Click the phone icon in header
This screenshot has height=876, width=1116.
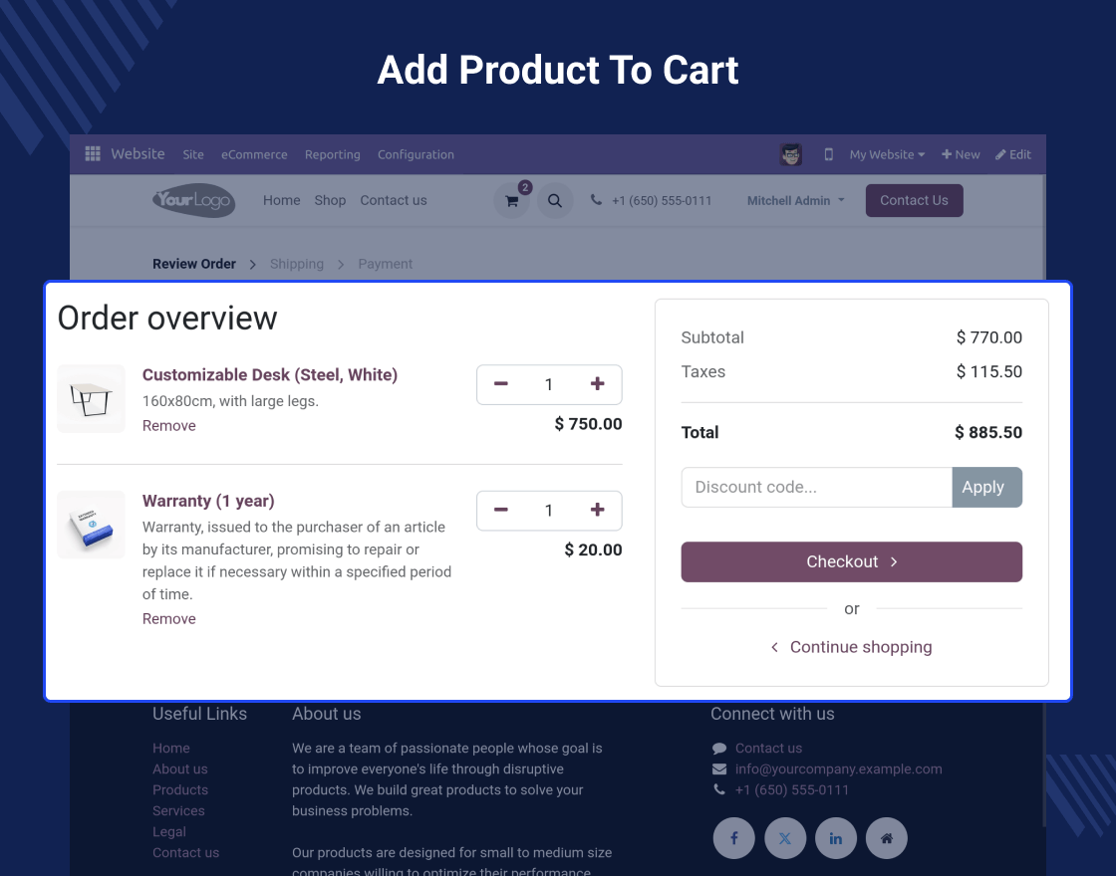[x=597, y=200]
